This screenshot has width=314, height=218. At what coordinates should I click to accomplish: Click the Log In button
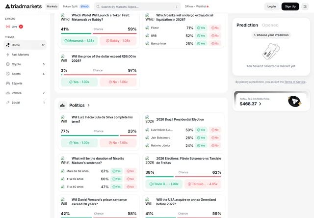[271, 6]
